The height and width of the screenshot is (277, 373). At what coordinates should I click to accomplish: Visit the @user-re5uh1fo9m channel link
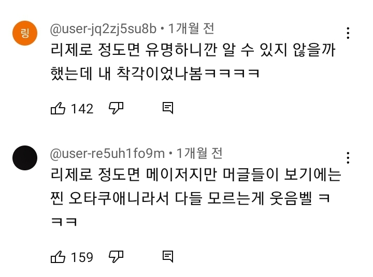point(107,153)
